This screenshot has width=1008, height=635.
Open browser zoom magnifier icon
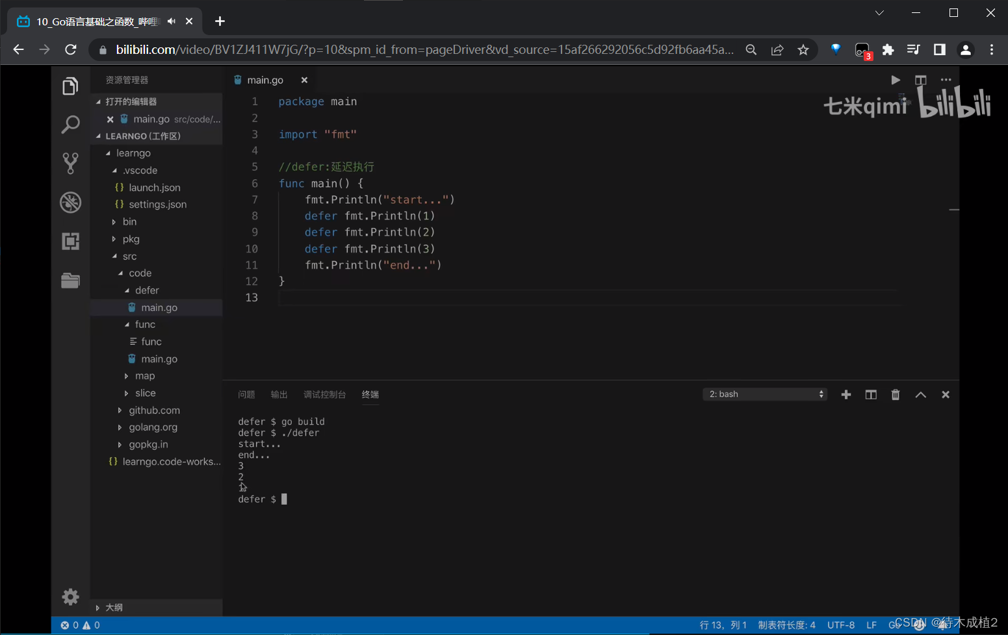pyautogui.click(x=751, y=49)
